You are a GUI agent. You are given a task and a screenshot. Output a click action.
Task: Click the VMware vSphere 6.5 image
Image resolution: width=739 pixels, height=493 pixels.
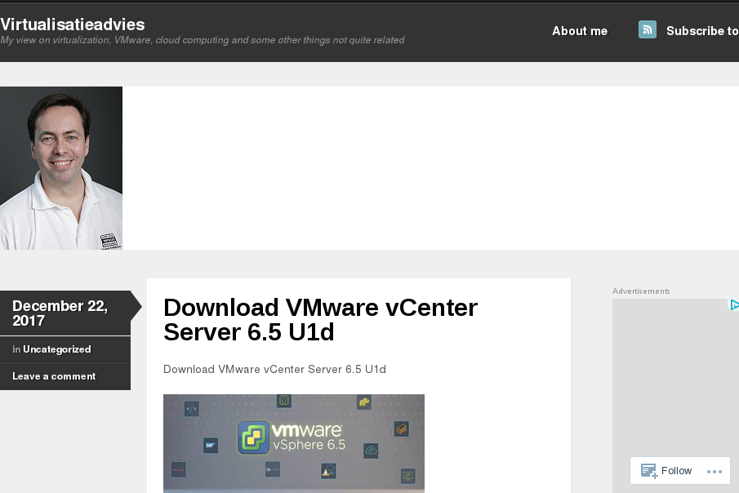[294, 443]
